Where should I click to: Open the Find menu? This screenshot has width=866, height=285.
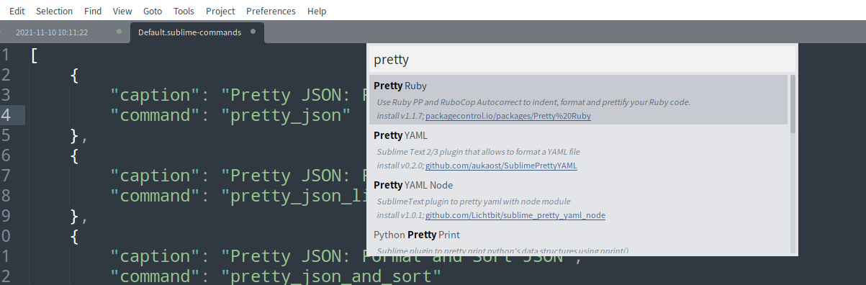pyautogui.click(x=93, y=11)
